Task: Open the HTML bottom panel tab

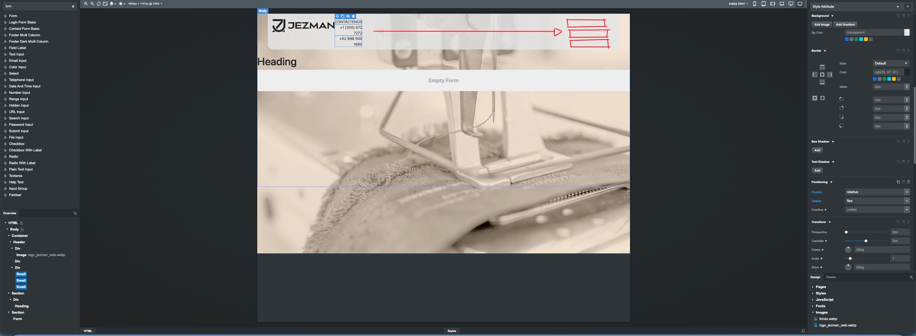Action: (88, 331)
